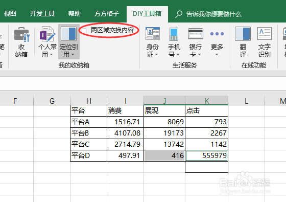286x202 pixels.
Task: Select column F header
Action: click(15, 101)
